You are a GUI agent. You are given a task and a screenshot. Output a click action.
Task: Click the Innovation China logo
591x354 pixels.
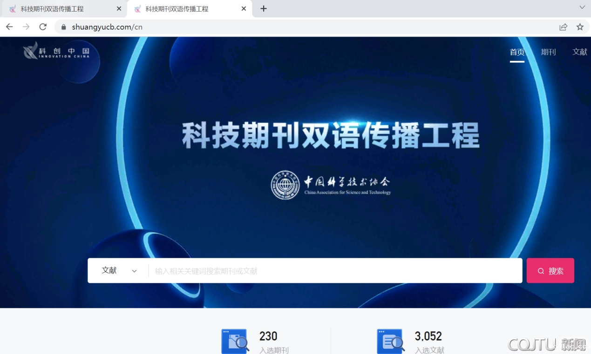point(56,51)
